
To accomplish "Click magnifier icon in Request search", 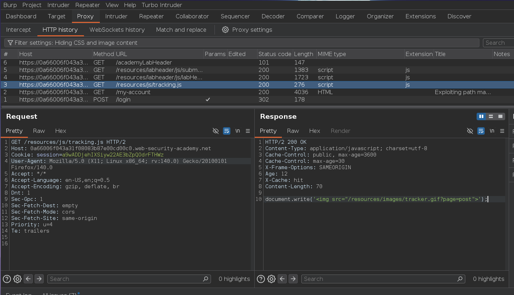I will (206, 279).
